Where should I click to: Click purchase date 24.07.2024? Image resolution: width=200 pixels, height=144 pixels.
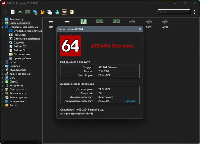tap(104, 89)
